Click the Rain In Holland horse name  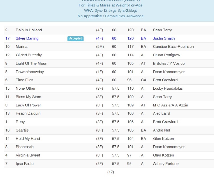click(x=29, y=30)
